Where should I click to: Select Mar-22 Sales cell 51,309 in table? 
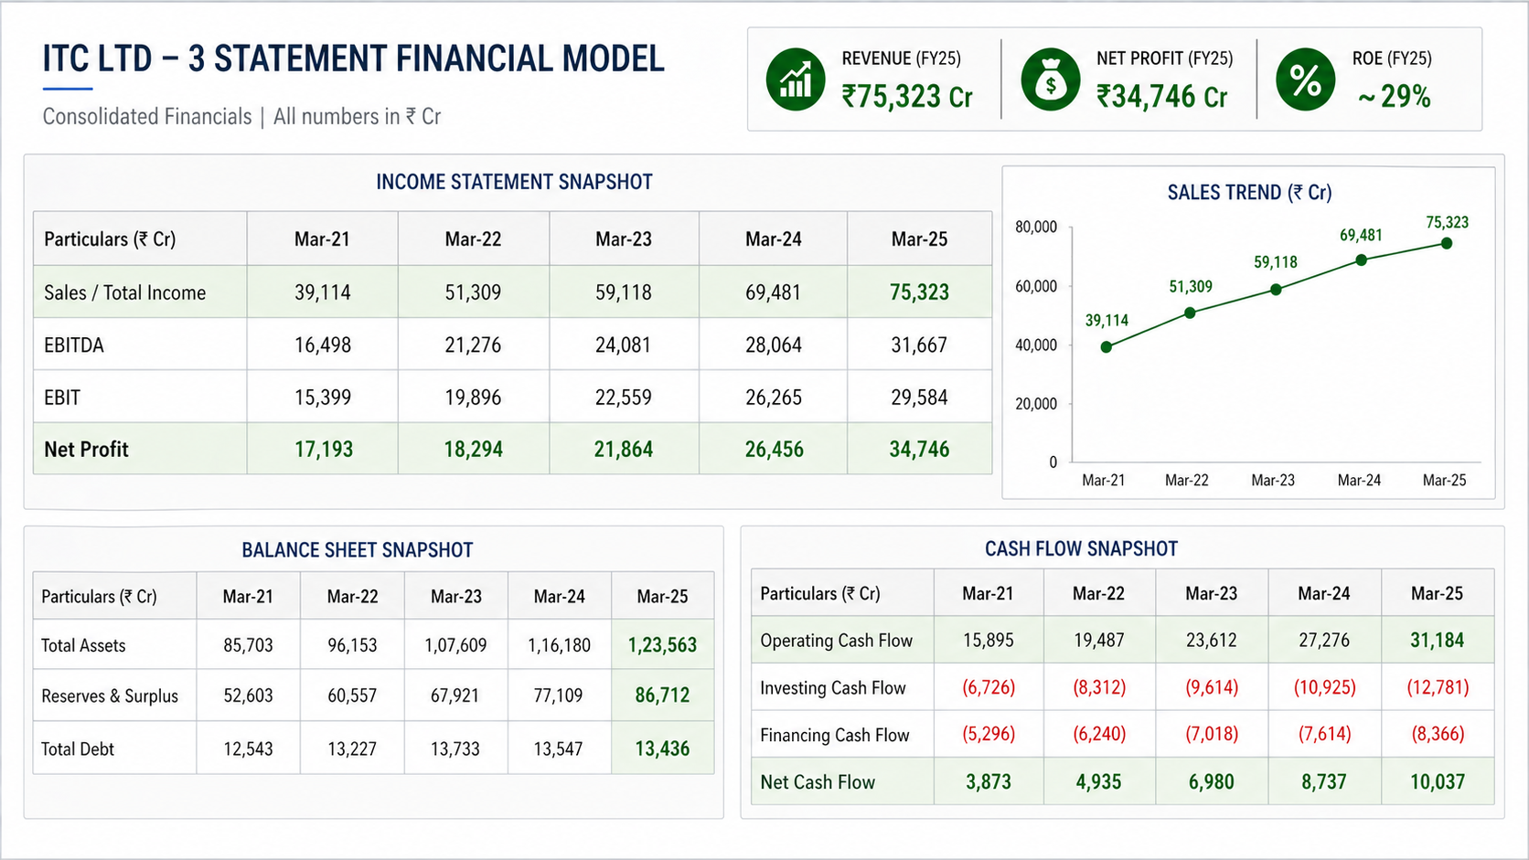pos(473,292)
